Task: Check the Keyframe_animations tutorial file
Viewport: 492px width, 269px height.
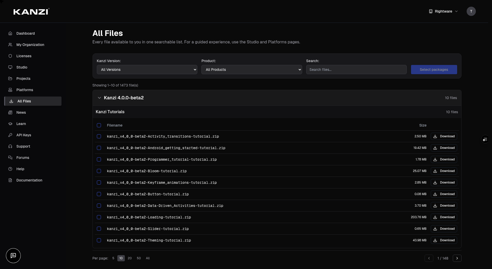Action: (99, 182)
